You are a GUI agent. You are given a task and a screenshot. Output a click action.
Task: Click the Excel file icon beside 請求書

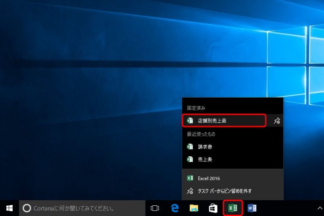tap(190, 147)
